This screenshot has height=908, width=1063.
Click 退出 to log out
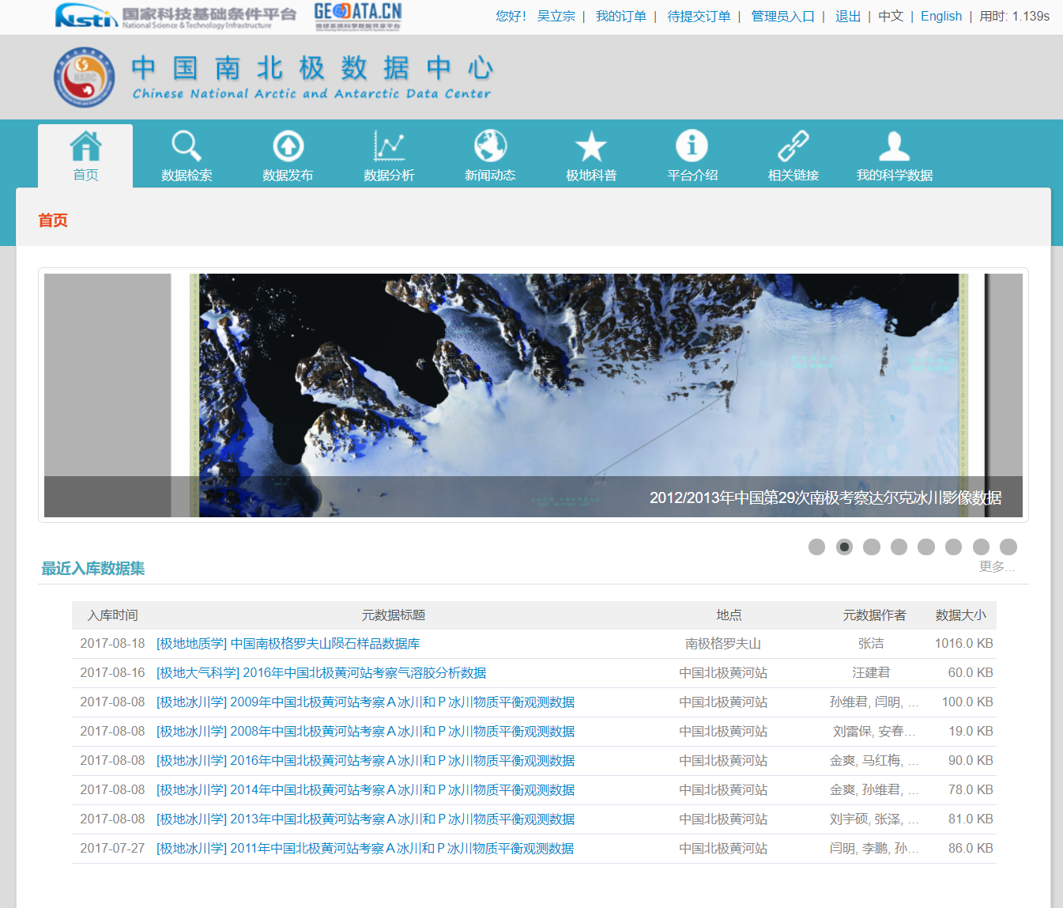[848, 16]
